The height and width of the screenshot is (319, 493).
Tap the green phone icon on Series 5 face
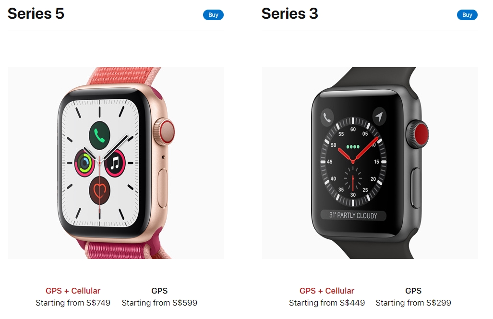coord(100,135)
